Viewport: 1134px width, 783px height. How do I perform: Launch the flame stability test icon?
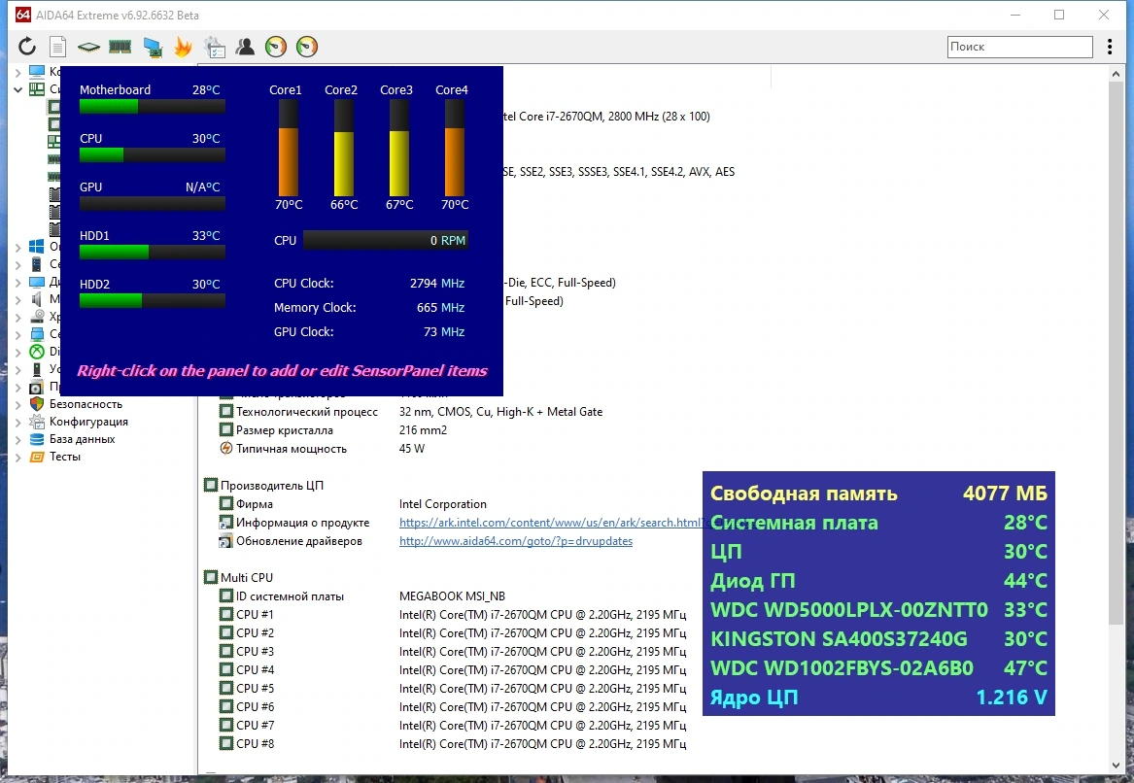[183, 47]
